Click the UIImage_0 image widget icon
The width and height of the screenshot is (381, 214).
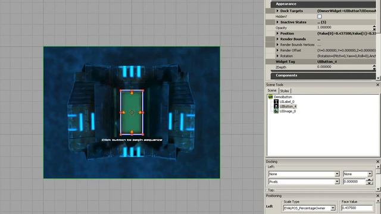coord(276,111)
